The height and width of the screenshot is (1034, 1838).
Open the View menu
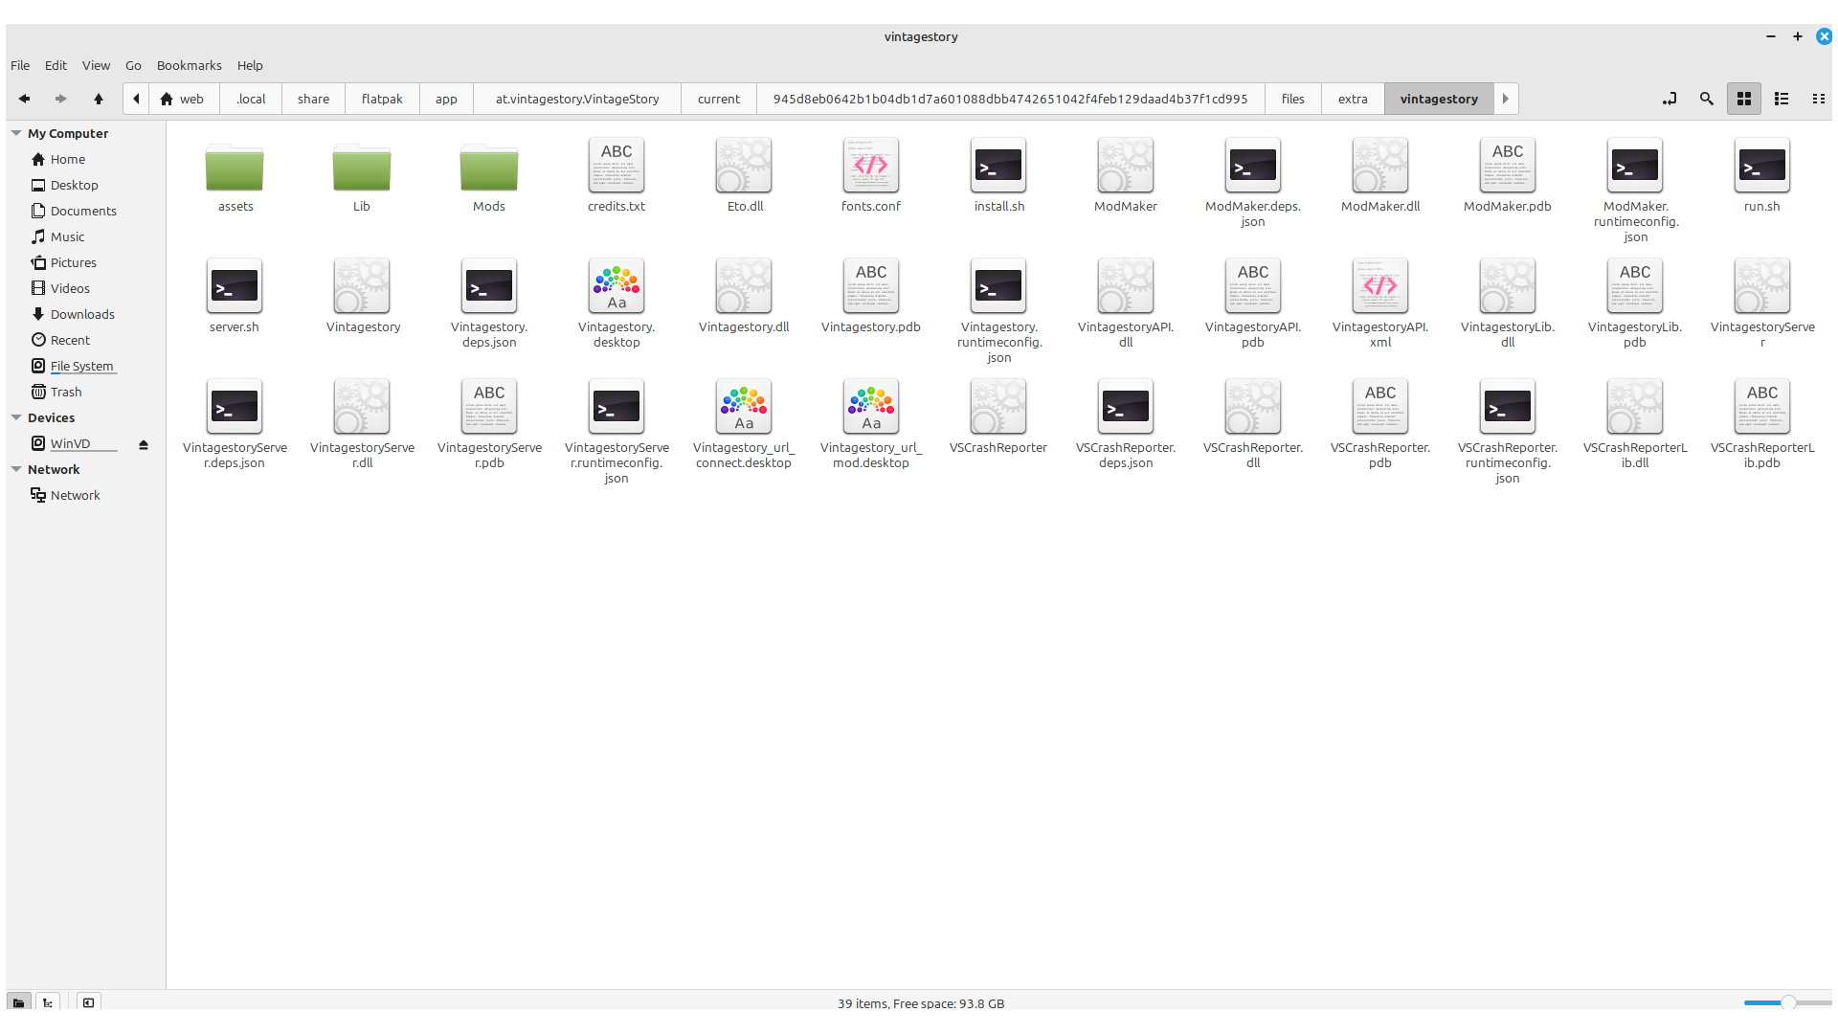(96, 65)
